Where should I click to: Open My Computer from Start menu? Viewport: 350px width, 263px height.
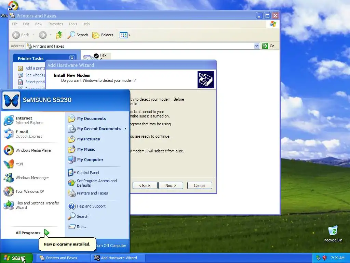[x=86, y=160]
